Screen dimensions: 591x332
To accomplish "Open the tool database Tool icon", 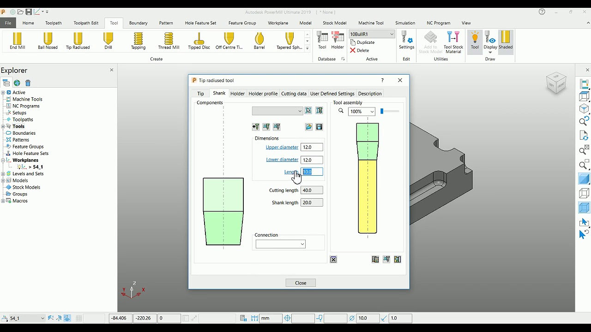I will tap(322, 41).
